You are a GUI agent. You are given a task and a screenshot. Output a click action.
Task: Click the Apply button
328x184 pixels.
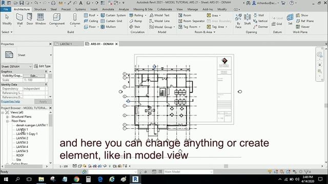pyautogui.click(x=43, y=102)
